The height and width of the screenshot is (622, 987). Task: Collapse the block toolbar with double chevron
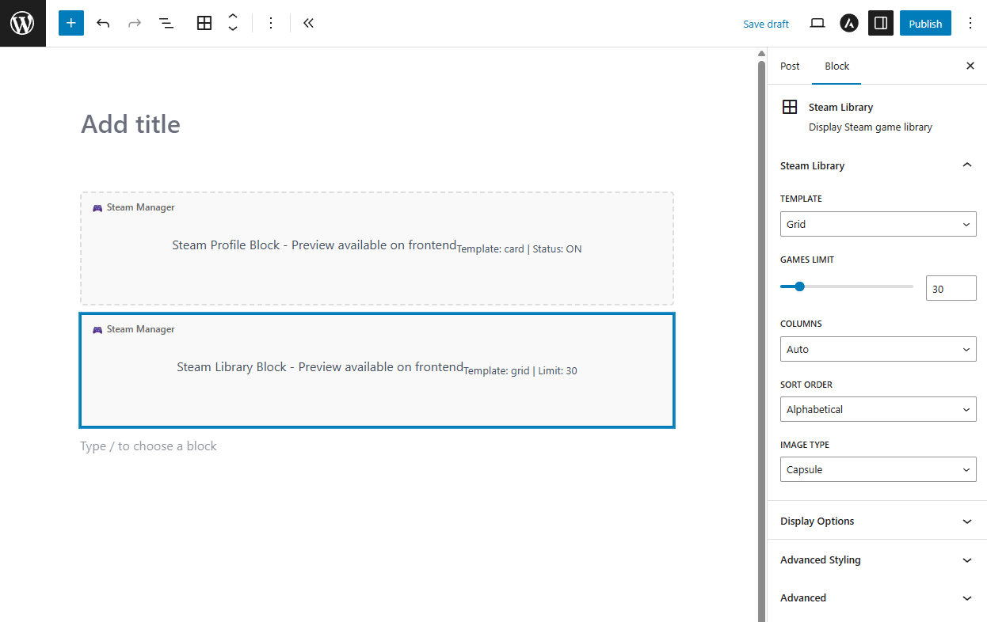tap(309, 23)
